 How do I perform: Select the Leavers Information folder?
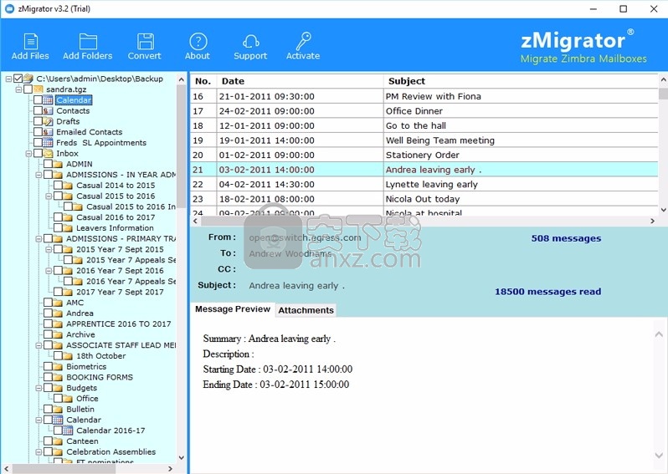click(115, 228)
